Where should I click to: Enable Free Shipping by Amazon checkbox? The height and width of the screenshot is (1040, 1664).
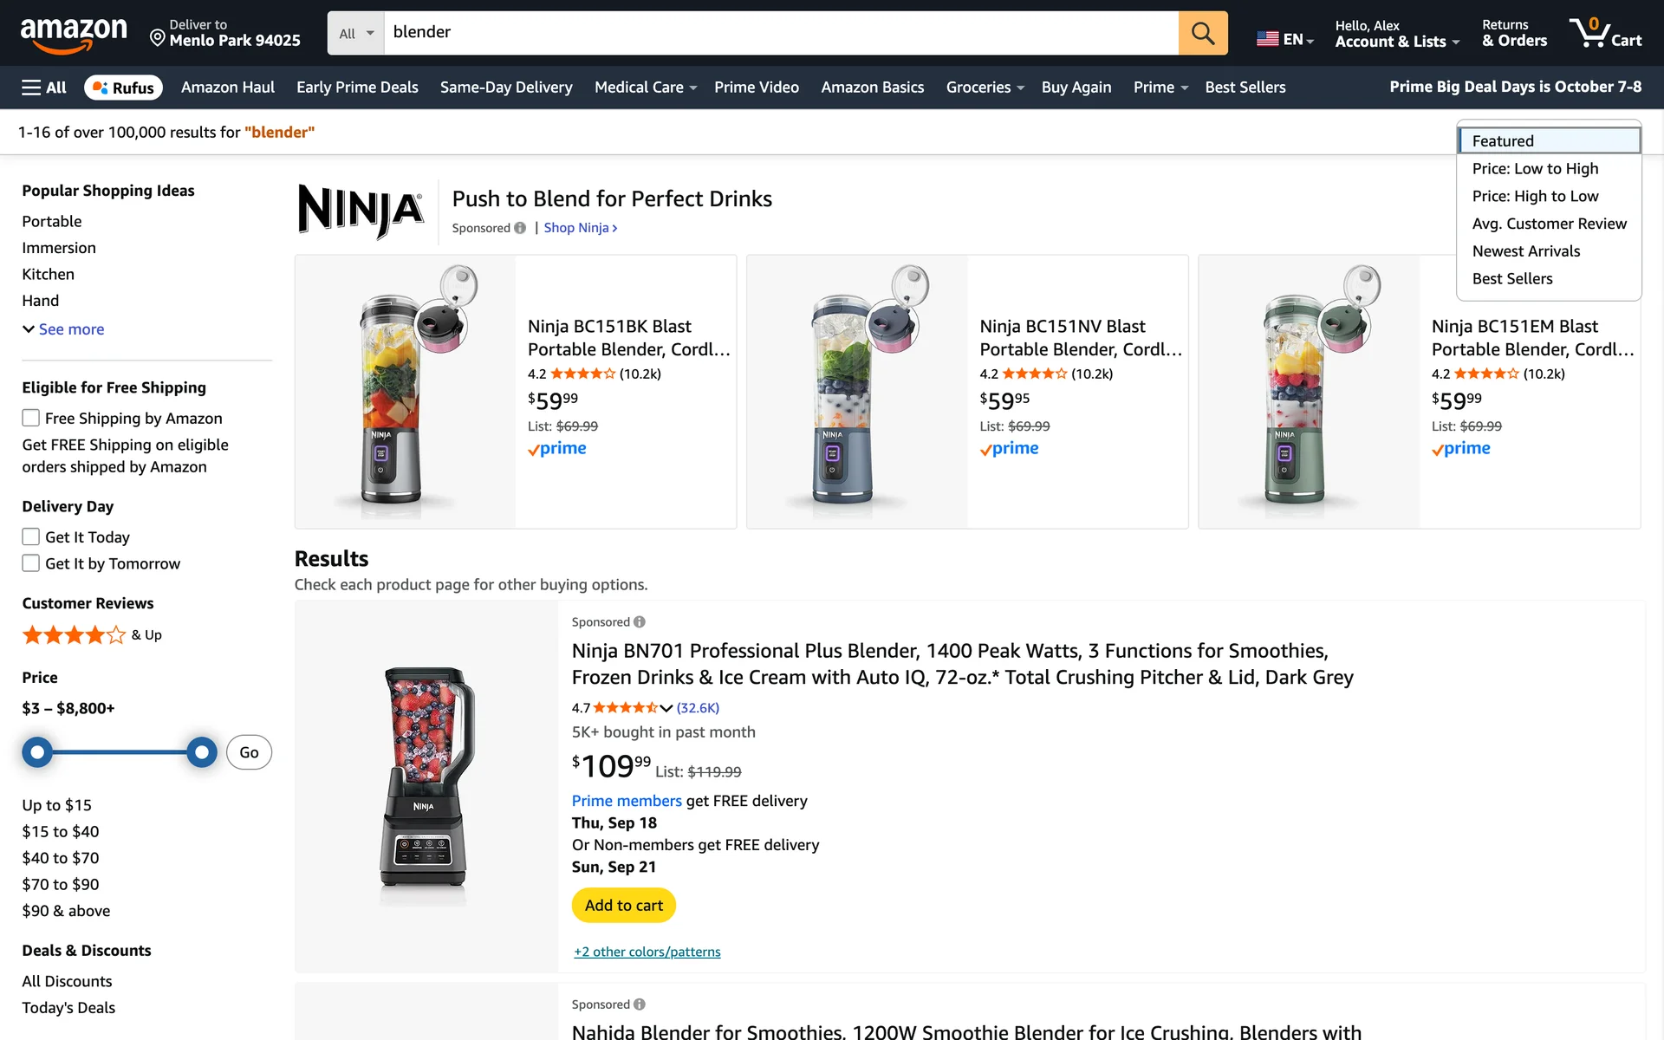[31, 418]
